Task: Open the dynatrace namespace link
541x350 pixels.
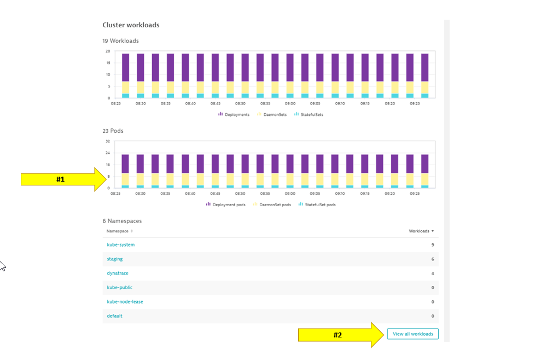Action: [x=118, y=273]
